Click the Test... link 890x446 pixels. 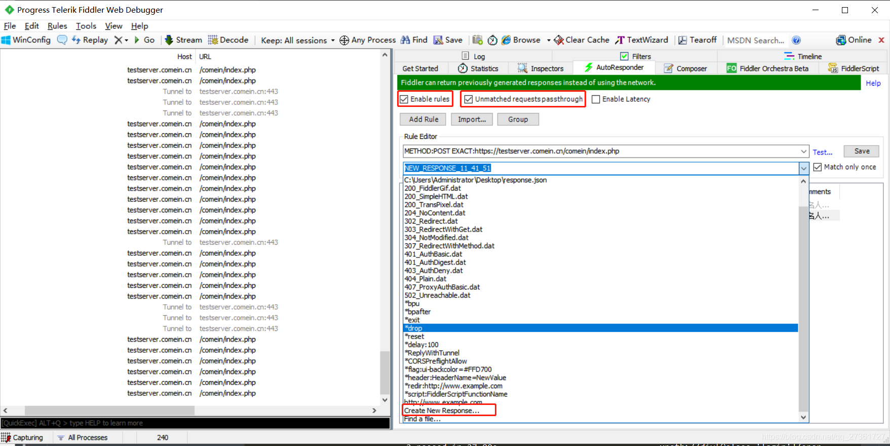tap(823, 152)
